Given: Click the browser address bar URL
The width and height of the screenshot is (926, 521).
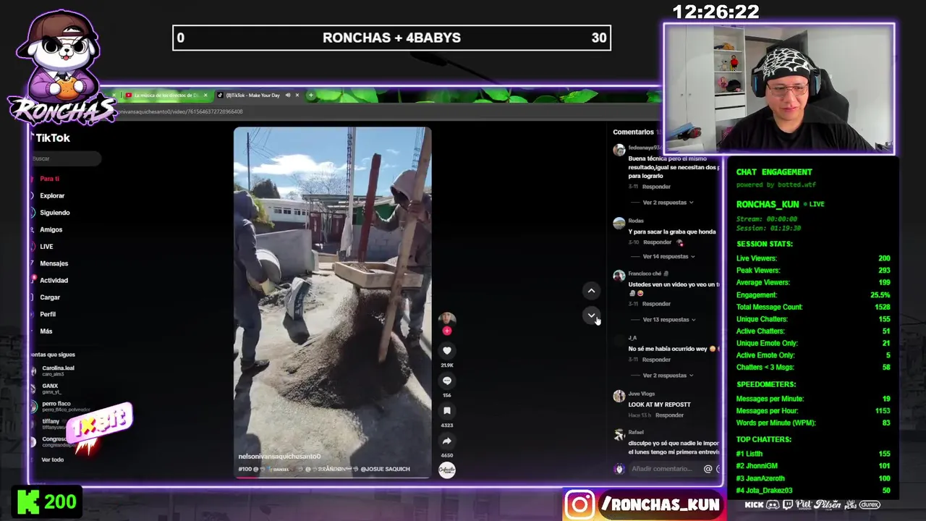Looking at the screenshot, I should pos(181,111).
